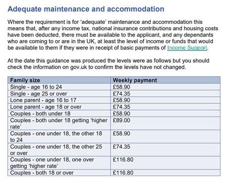Click the £74.35 payment for Single age 25 or over

tap(166, 93)
